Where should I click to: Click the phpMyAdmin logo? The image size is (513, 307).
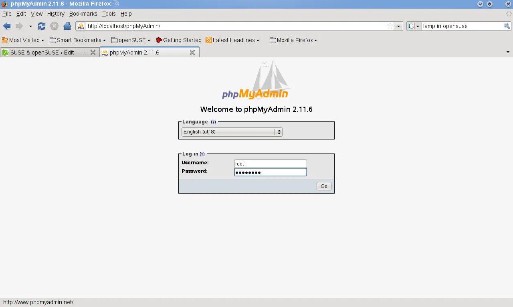[x=256, y=80]
